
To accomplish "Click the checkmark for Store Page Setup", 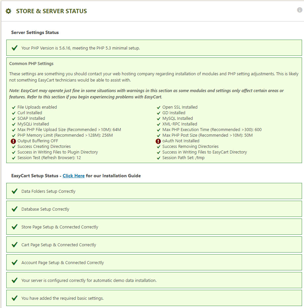I will pos(15,227).
